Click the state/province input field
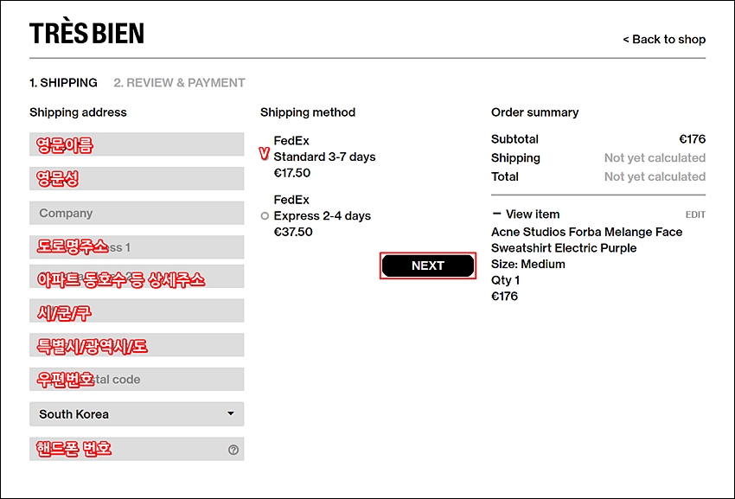Screen dimensions: 735x499 pyautogui.click(x=137, y=345)
